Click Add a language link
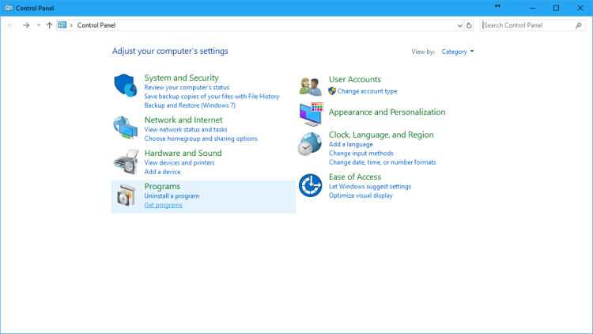 [x=350, y=144]
